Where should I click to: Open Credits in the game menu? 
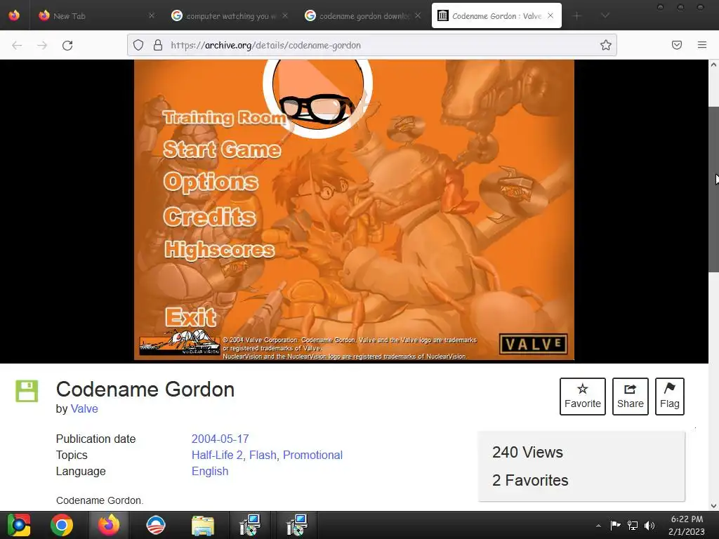[x=209, y=216]
